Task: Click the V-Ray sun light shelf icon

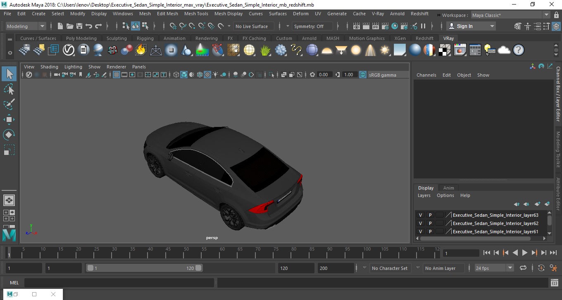Action: [385, 50]
